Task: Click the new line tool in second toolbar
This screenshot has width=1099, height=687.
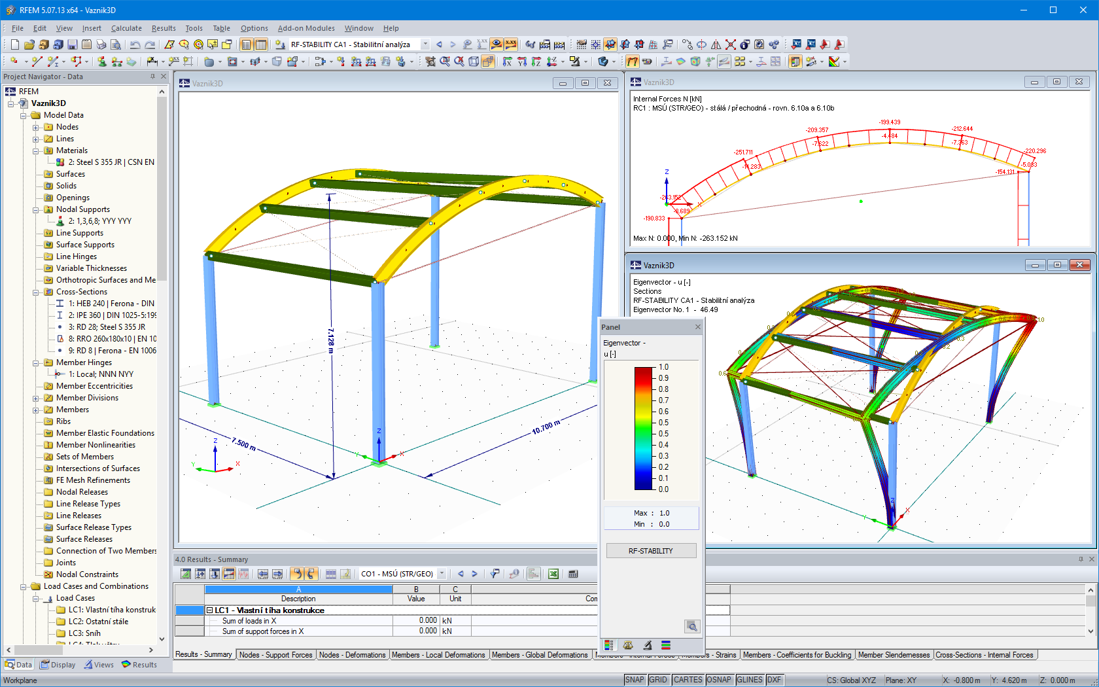Action: [37, 62]
